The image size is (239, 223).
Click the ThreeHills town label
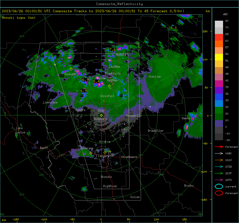[134, 116]
